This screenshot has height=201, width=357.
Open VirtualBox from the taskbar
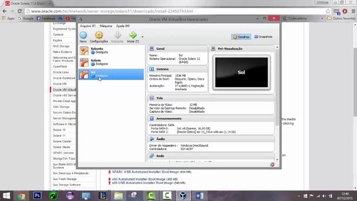[x=183, y=196]
